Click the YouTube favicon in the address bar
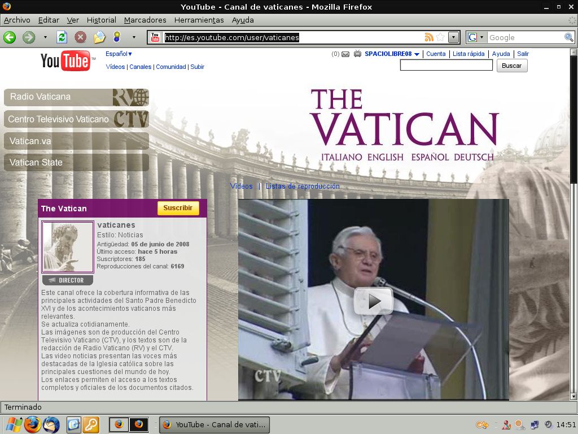This screenshot has width=578, height=434. (x=154, y=37)
